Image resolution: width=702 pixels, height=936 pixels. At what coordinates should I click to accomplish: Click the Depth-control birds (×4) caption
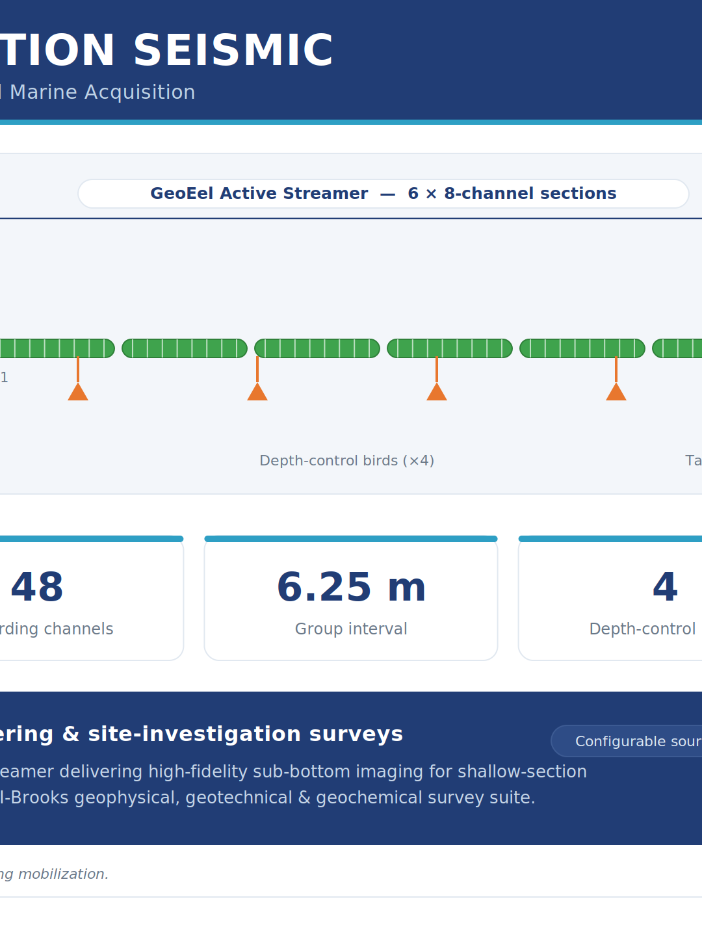tap(347, 461)
